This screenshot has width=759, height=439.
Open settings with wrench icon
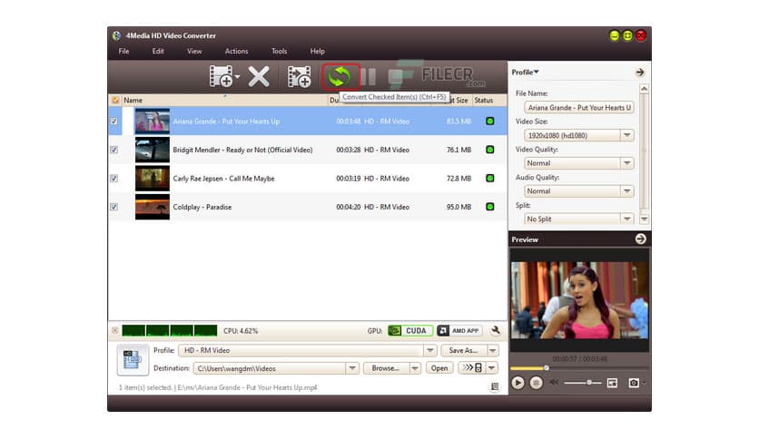tap(495, 330)
